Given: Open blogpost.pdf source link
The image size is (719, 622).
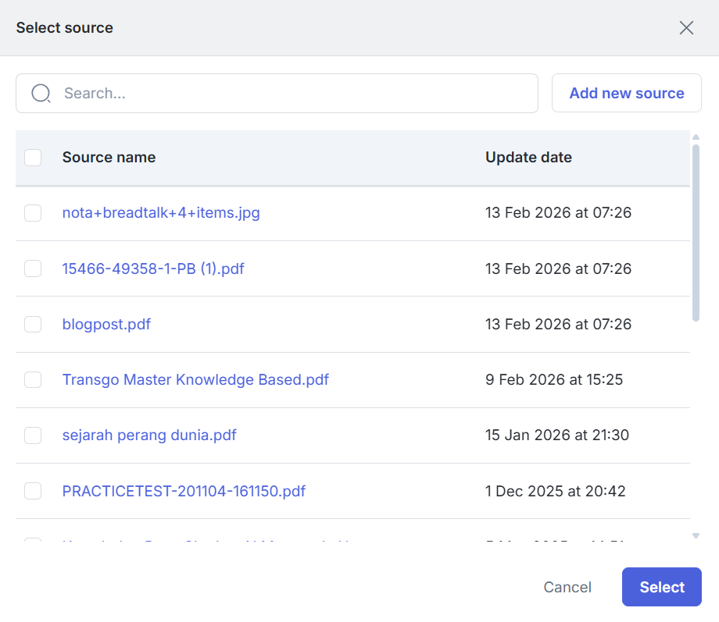Looking at the screenshot, I should (x=106, y=324).
